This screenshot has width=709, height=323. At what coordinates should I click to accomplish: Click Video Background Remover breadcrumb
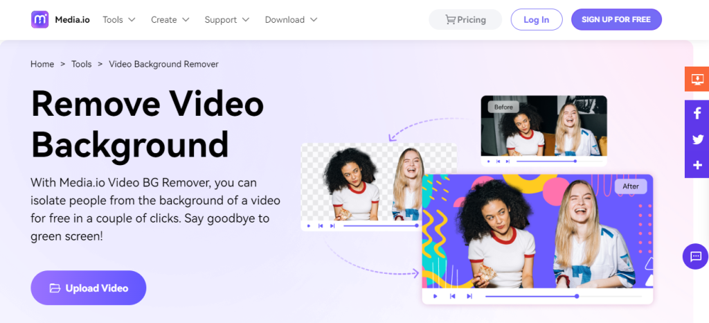click(163, 64)
